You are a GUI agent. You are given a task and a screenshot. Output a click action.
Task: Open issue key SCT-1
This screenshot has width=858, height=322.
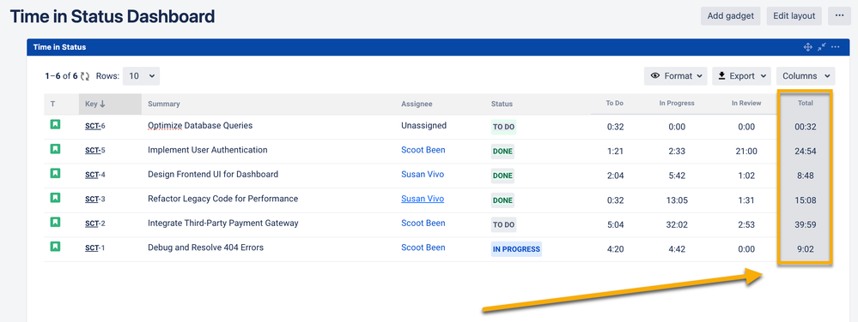click(95, 248)
